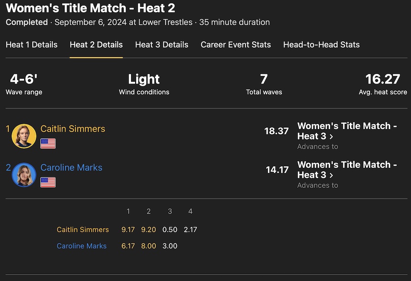Click the 16.27 average heat score stat

pos(383,79)
